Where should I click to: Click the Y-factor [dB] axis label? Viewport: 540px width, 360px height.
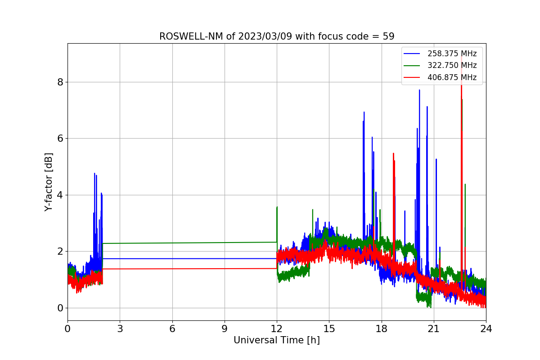(49, 182)
